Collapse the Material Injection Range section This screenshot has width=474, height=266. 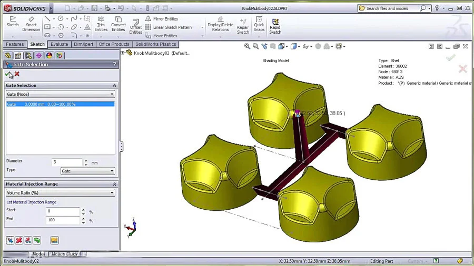(115, 184)
